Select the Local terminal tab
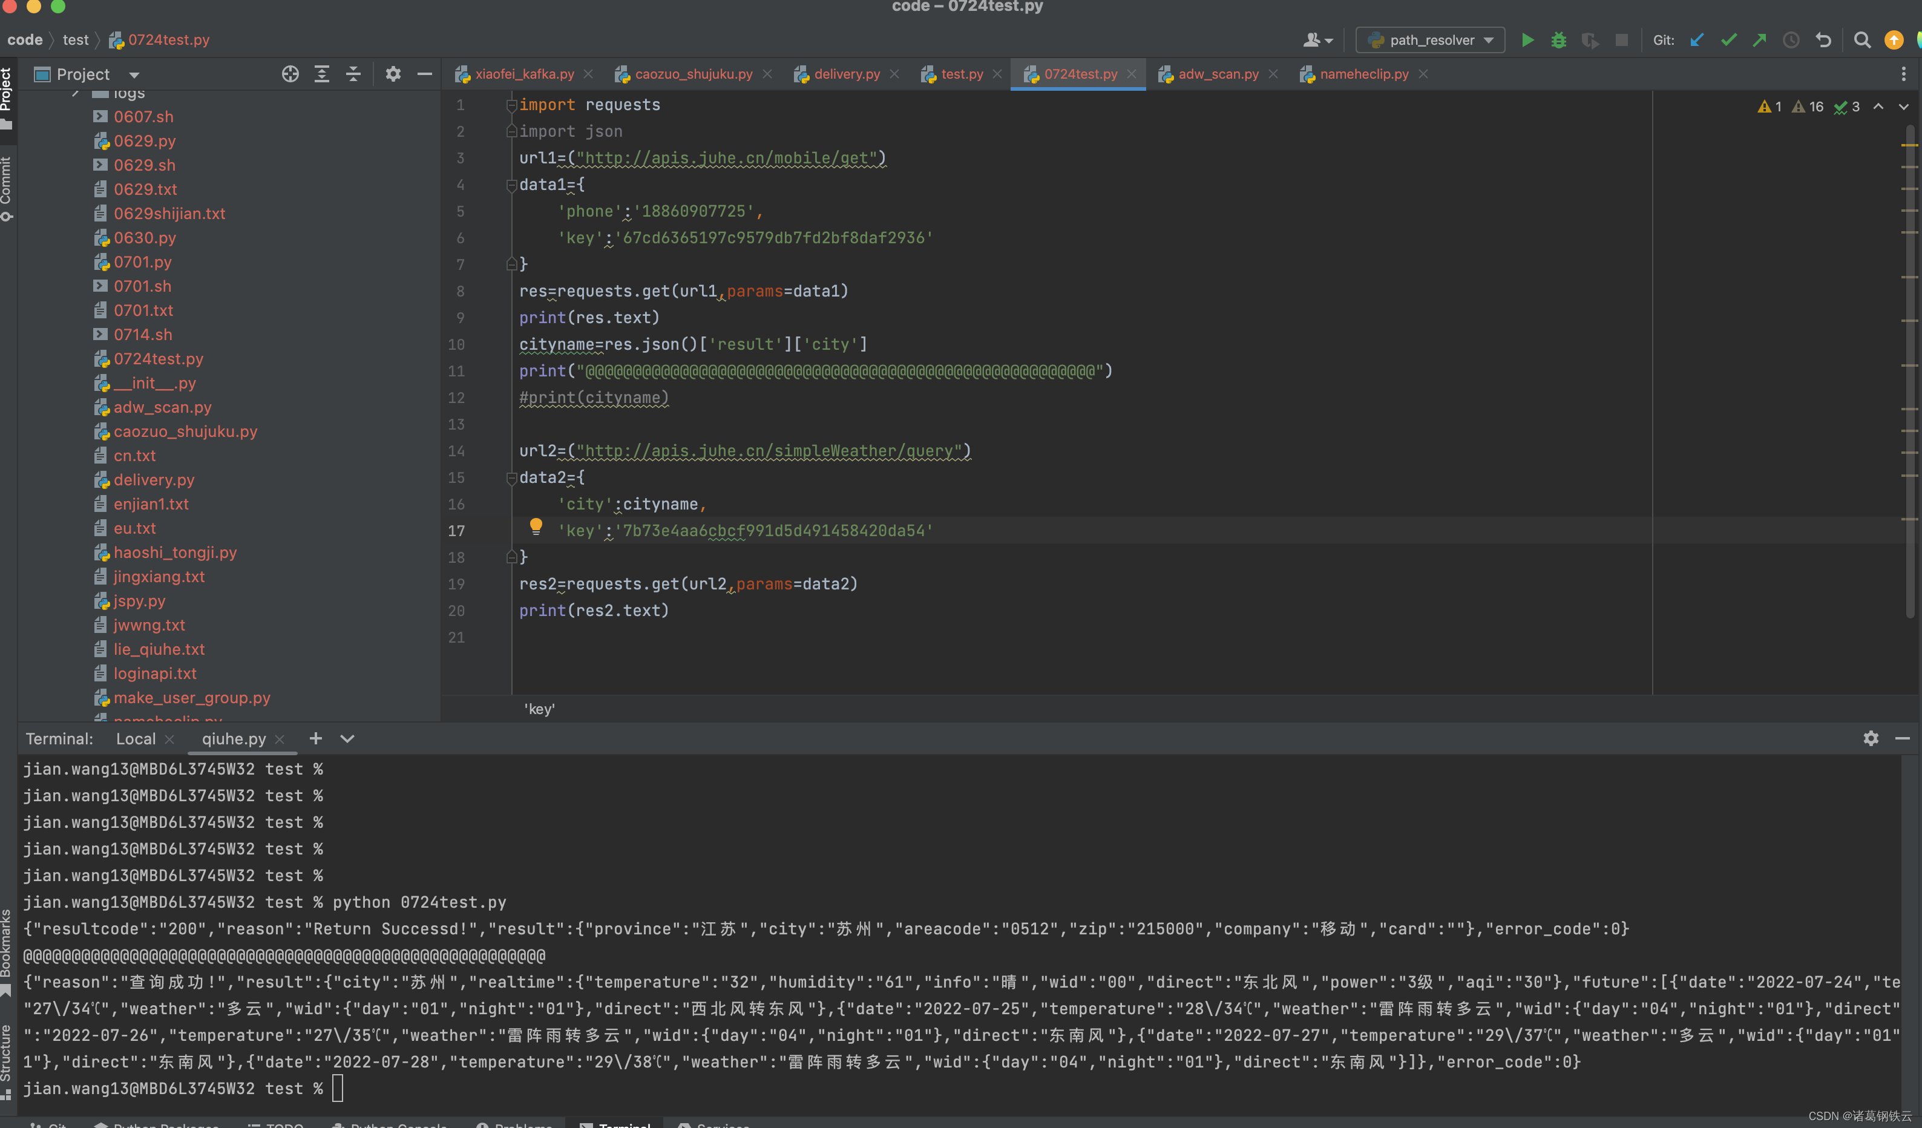 [136, 738]
